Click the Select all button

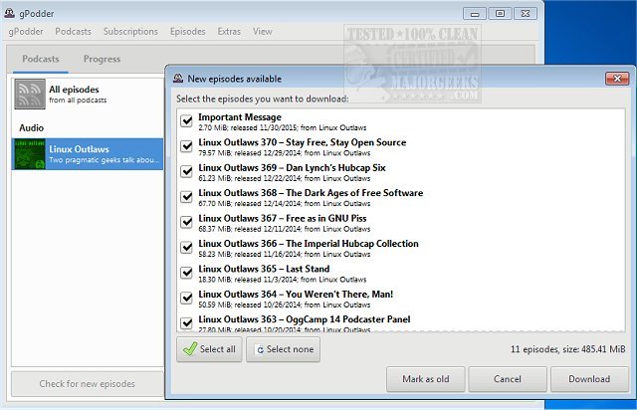tap(209, 349)
